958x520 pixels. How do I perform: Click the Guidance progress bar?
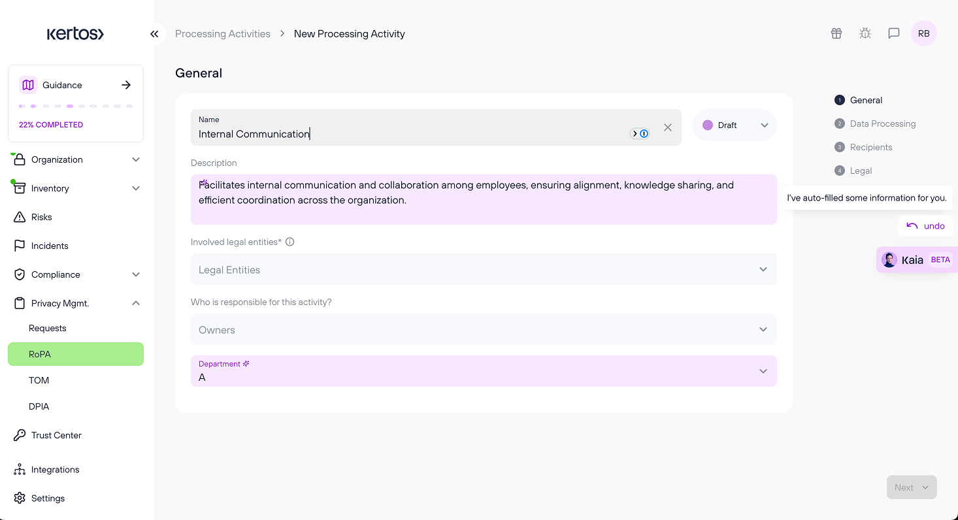coord(76,106)
